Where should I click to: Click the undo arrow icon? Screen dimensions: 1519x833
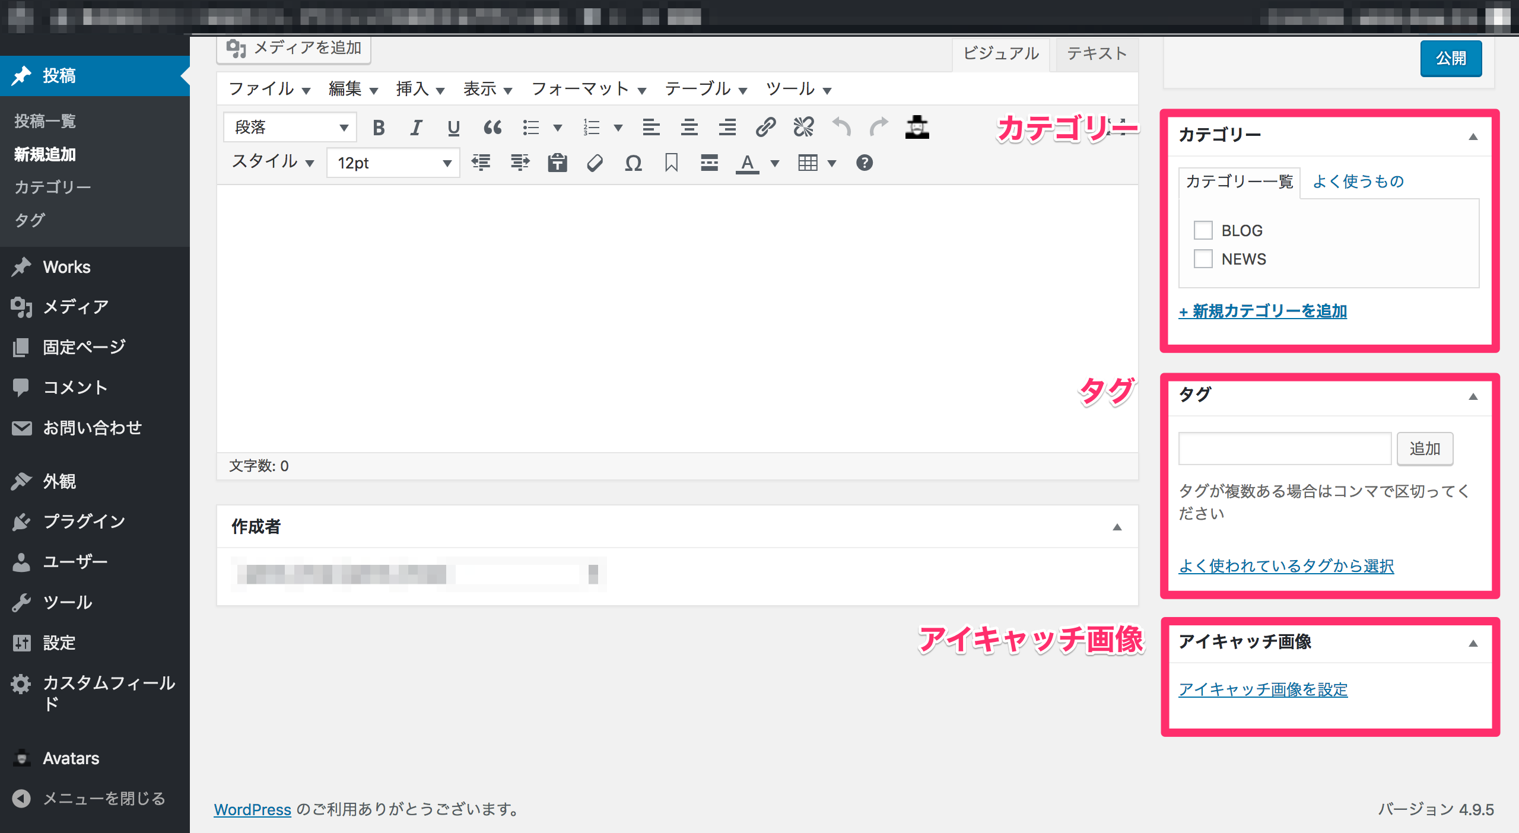841,128
